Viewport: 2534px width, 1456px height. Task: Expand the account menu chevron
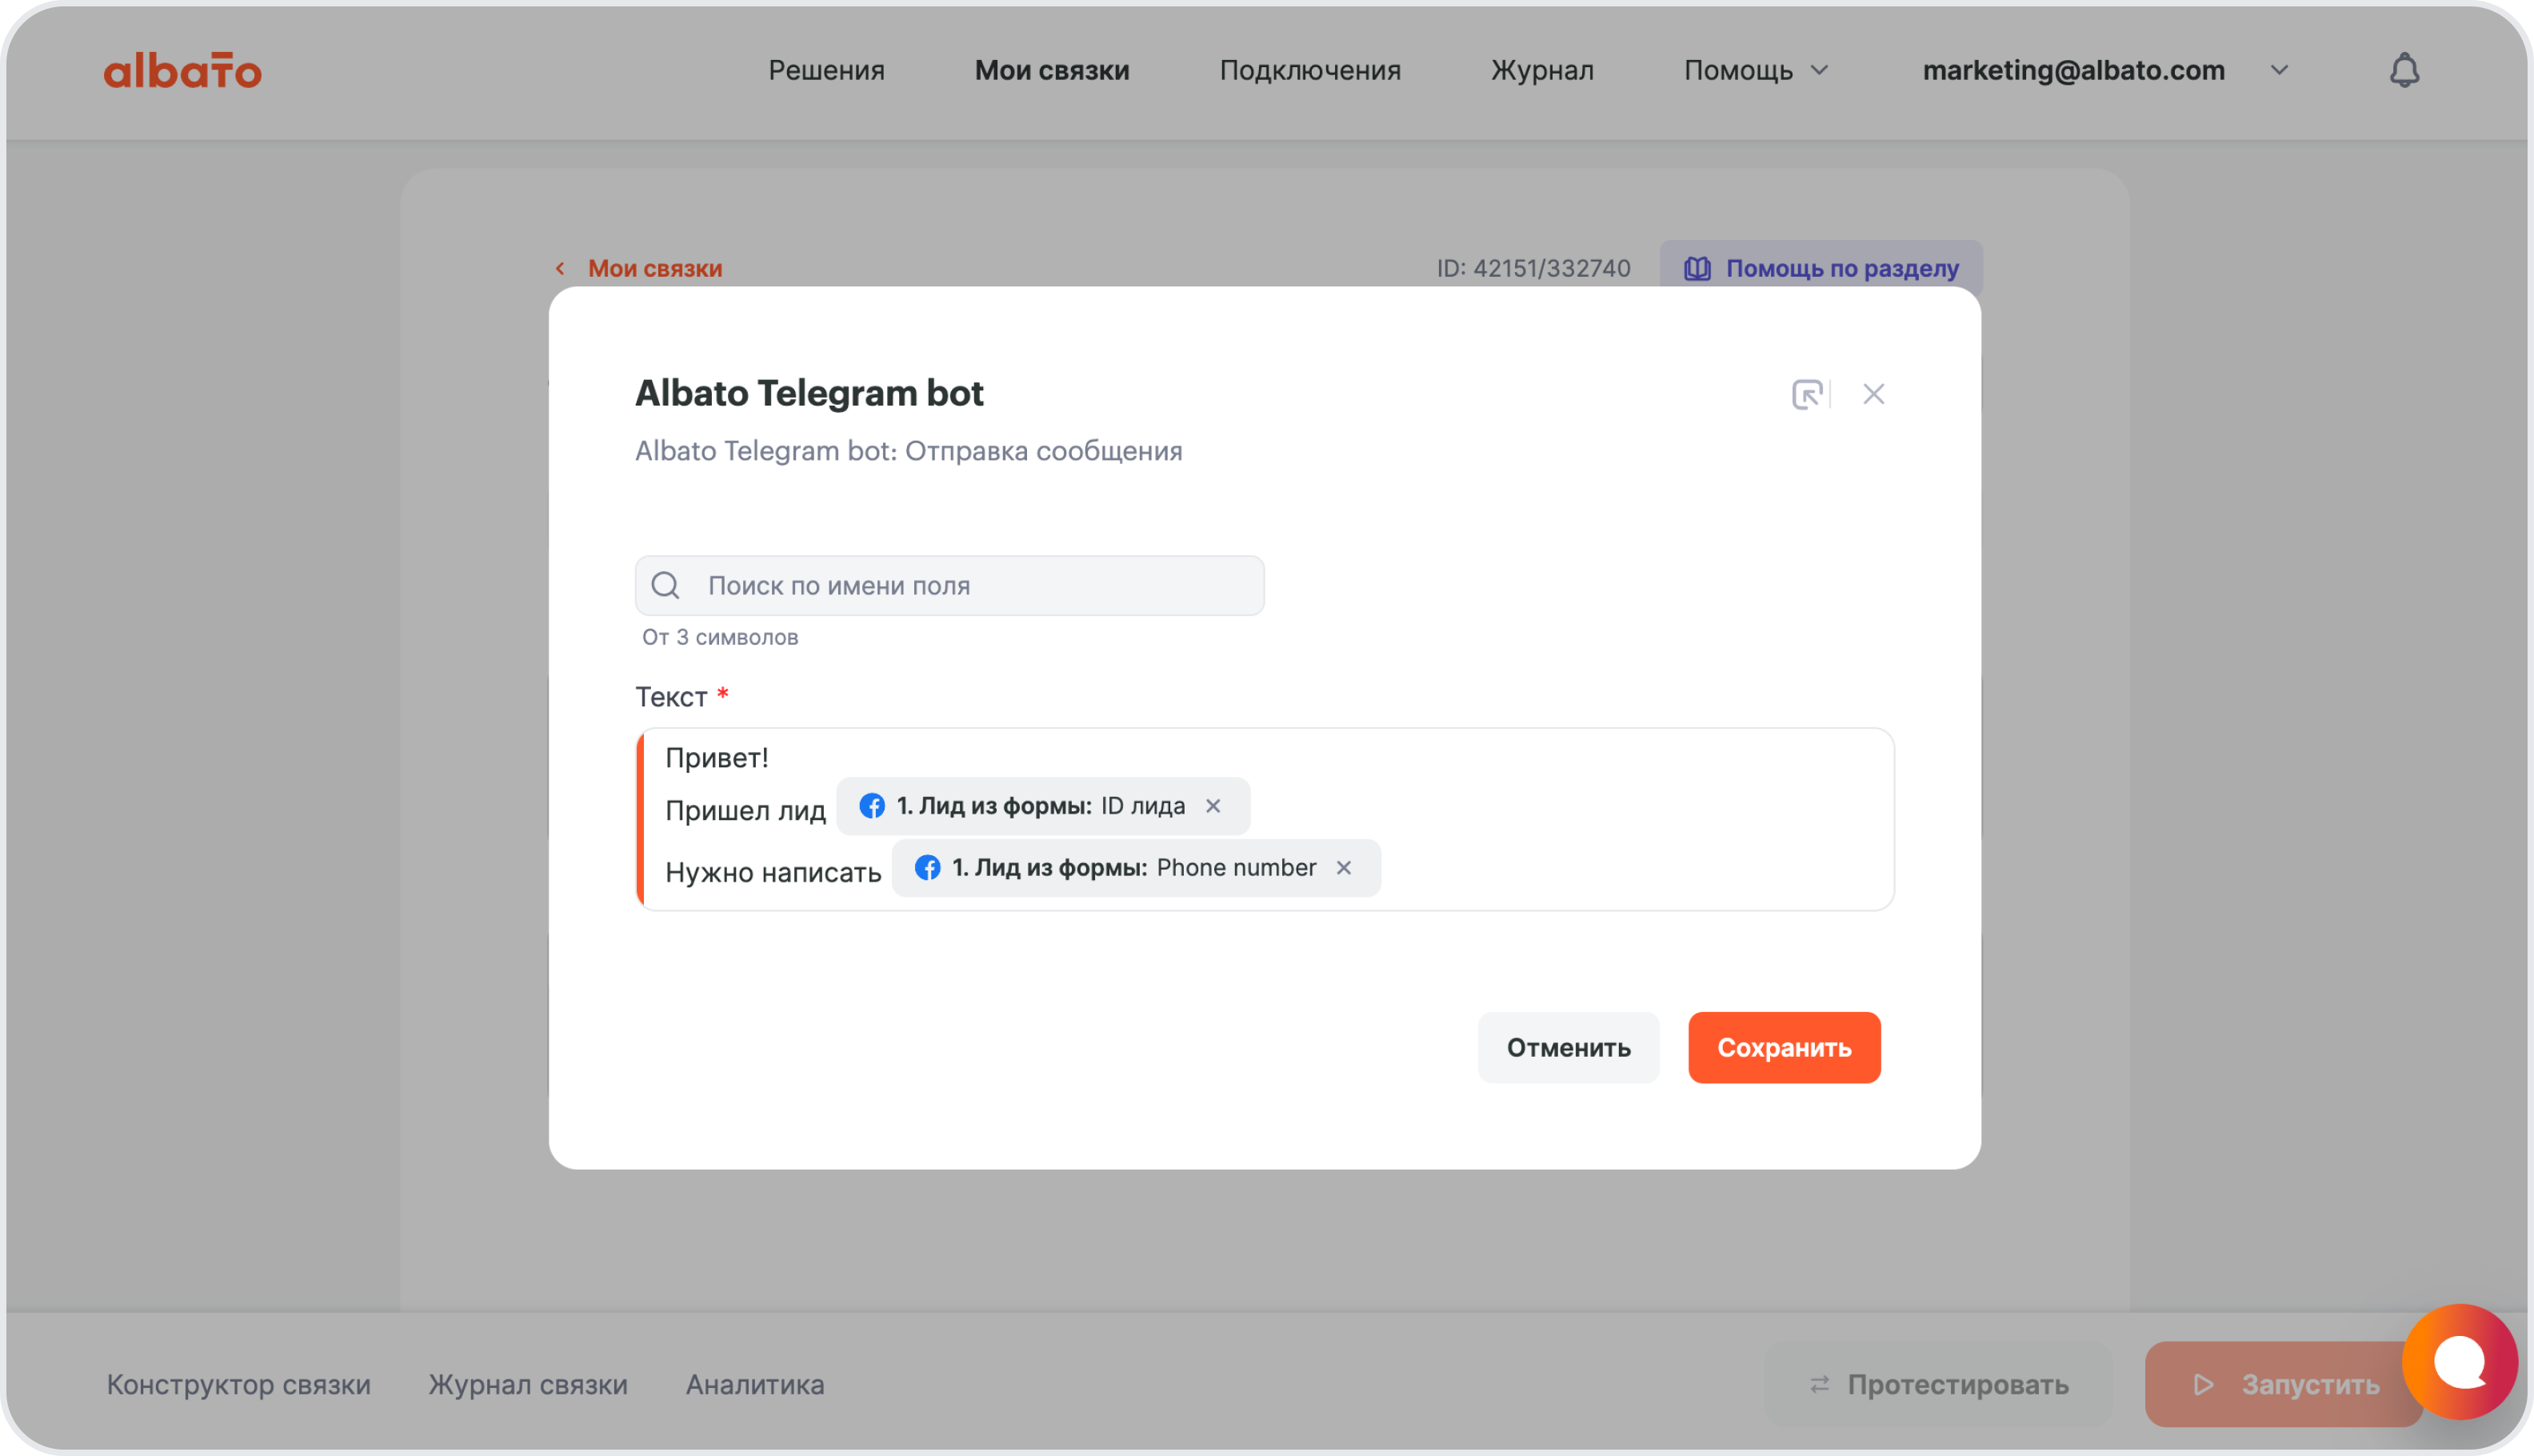2279,70
